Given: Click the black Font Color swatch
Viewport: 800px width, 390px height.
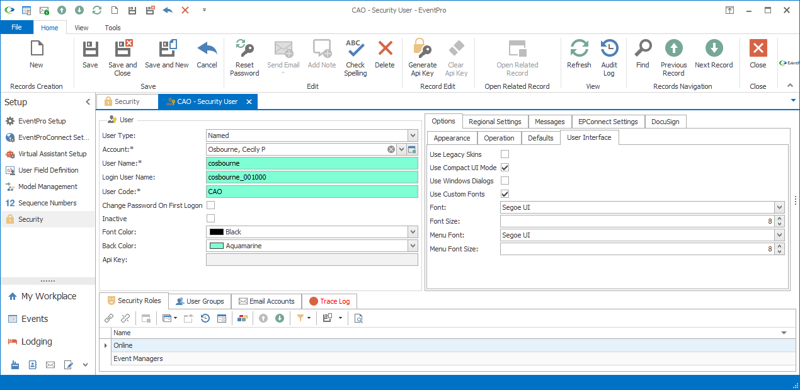Looking at the screenshot, I should click(216, 232).
